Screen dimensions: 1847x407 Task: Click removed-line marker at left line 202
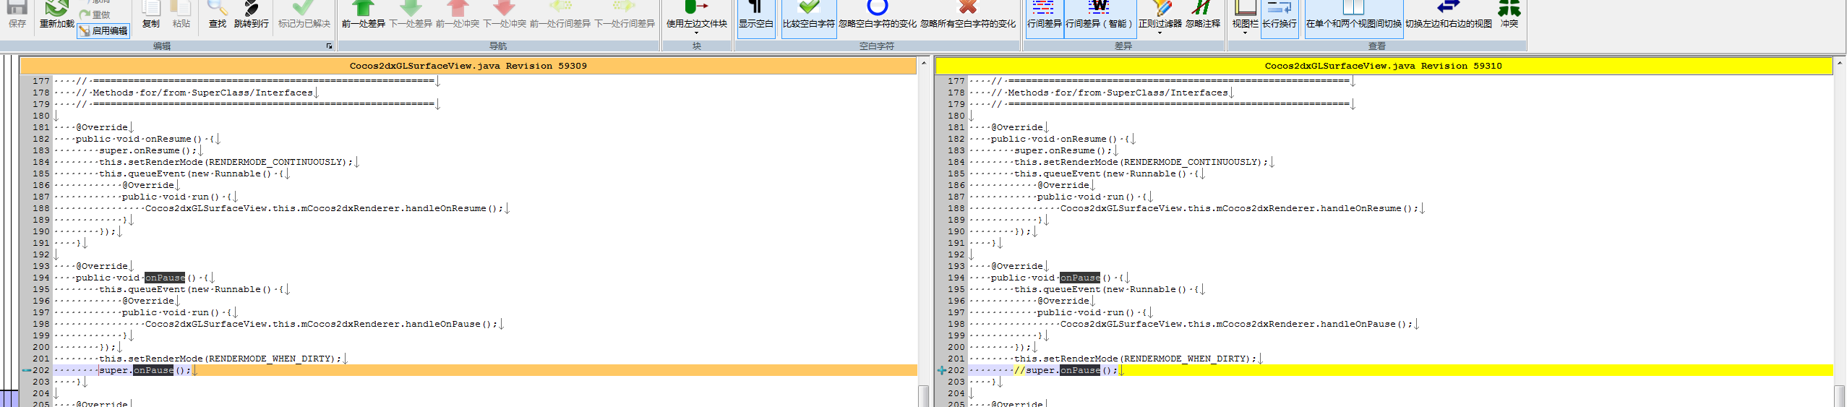tap(27, 370)
